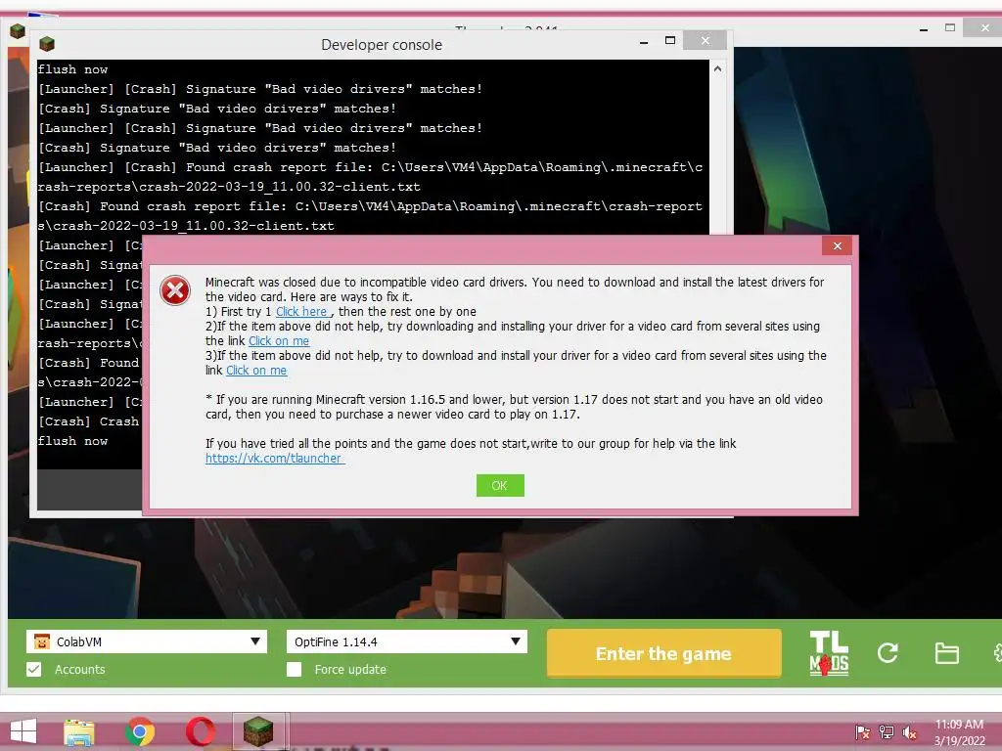Click the Developer console block icon

(47, 44)
